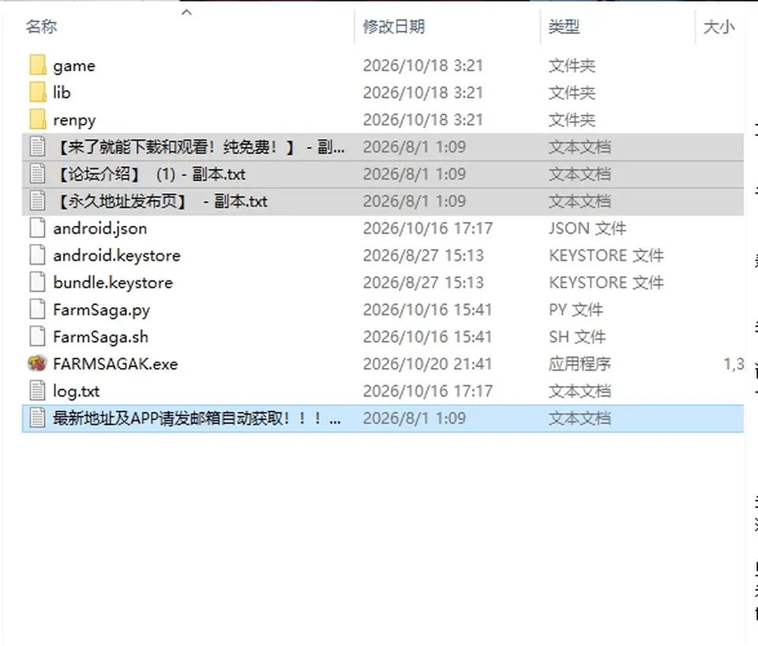Click the FarmSaga.py file icon

[38, 310]
